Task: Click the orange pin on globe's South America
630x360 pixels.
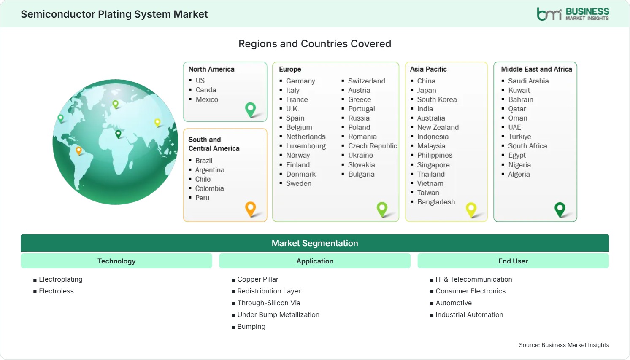Action: coord(78,150)
